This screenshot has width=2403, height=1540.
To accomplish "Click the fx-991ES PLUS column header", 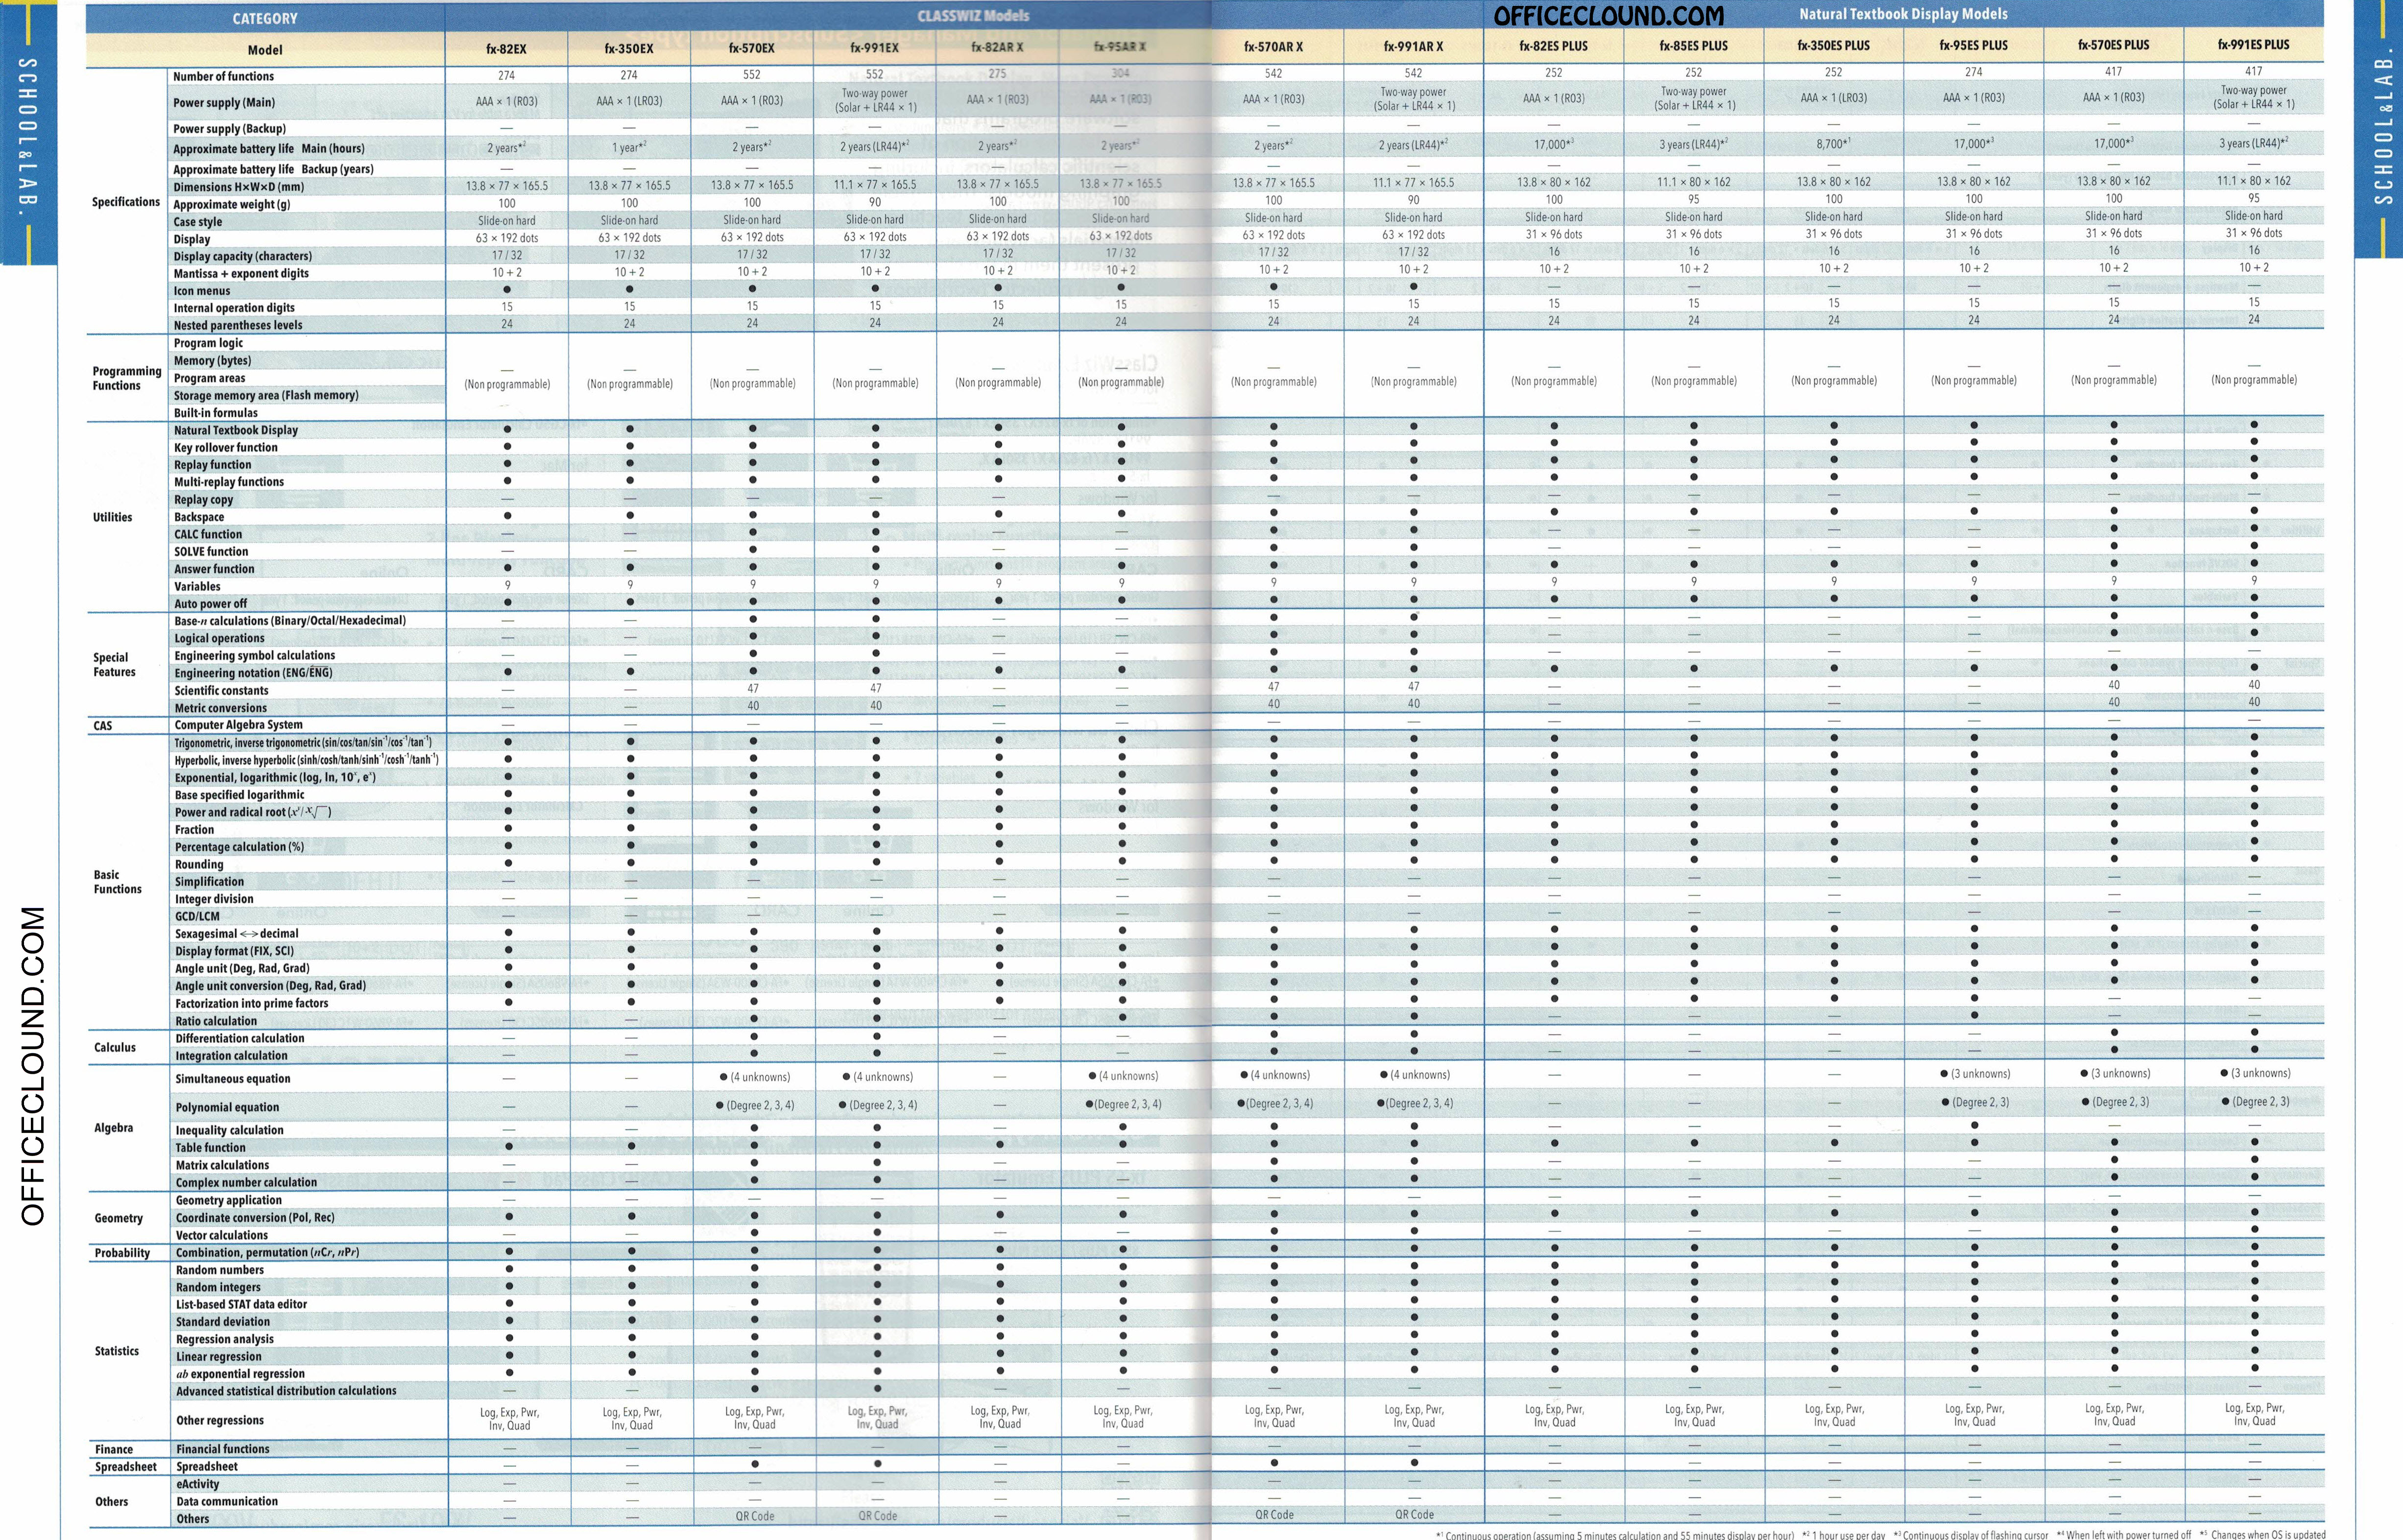I will 2253,45.
